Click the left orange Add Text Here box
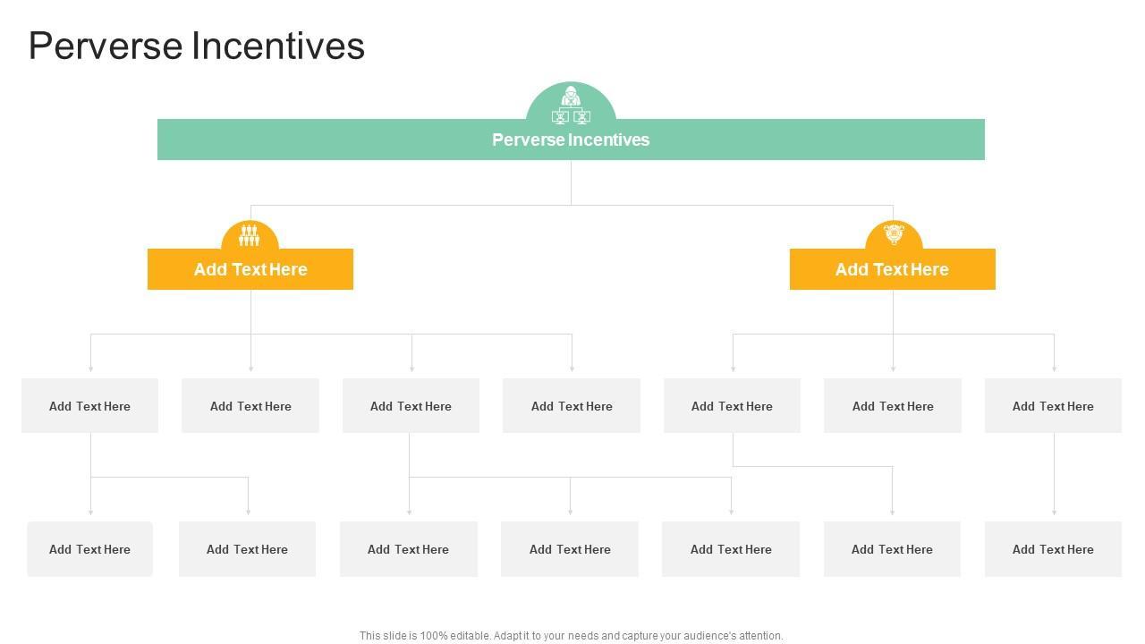 point(250,269)
